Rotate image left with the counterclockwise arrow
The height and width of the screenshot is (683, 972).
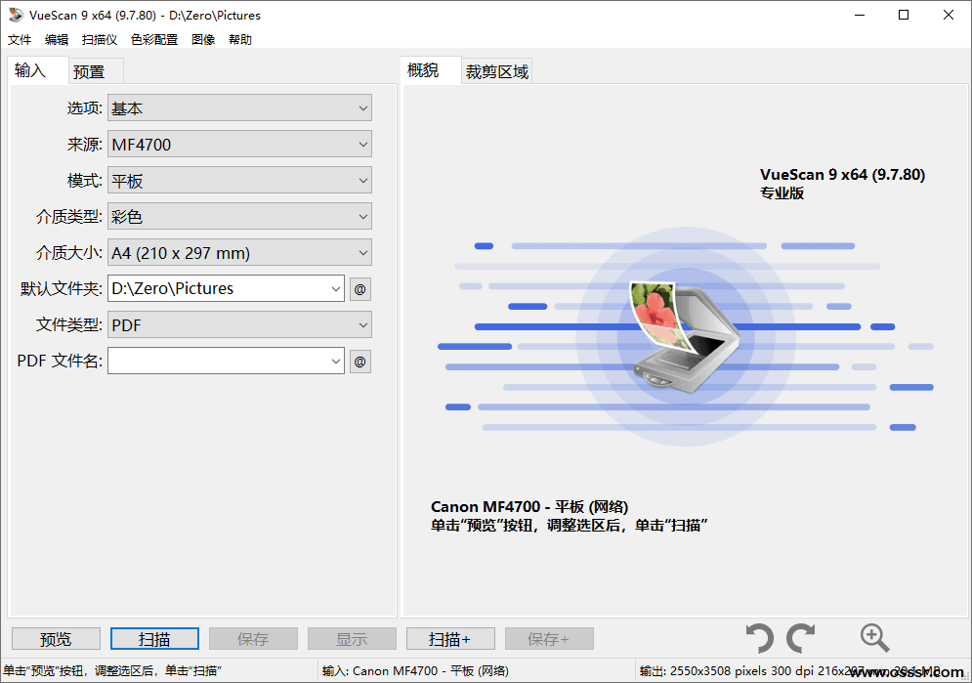(x=759, y=638)
